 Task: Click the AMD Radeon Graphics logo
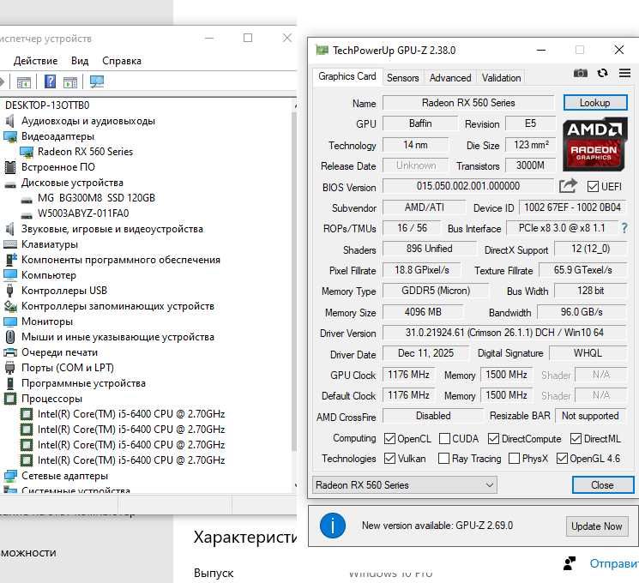coord(595,144)
